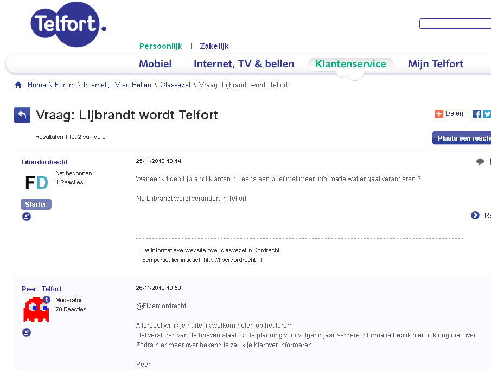Open the Glasvezel breadcrumb link
Image resolution: width=491 pixels, height=370 pixels.
click(x=175, y=85)
